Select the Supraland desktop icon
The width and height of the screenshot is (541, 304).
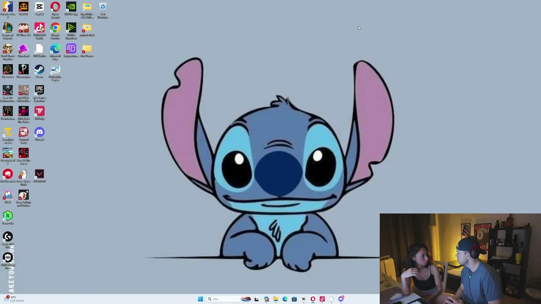click(x=24, y=51)
